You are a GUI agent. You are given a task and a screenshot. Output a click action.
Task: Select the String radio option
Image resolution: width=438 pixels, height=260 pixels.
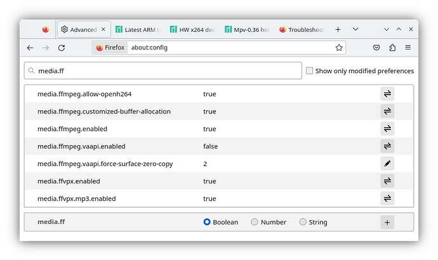click(x=303, y=222)
